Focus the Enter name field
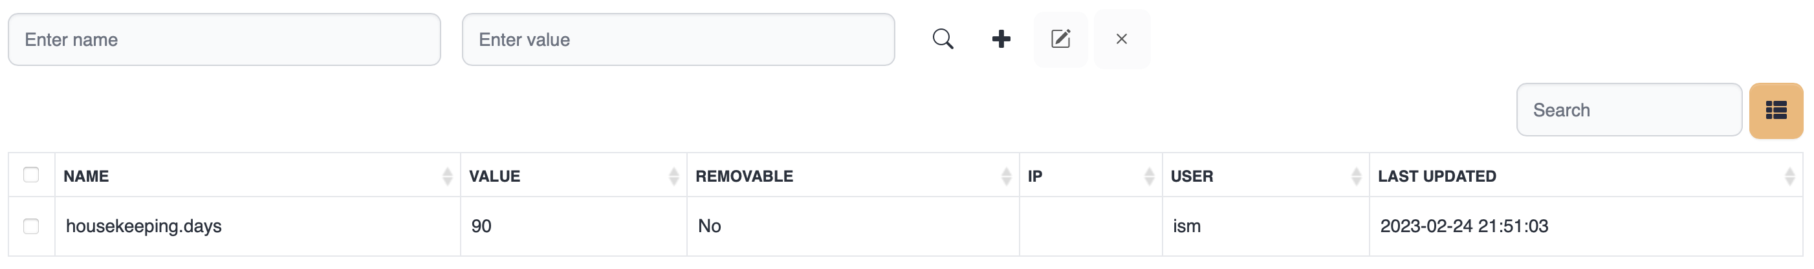This screenshot has width=1814, height=269. (x=224, y=40)
